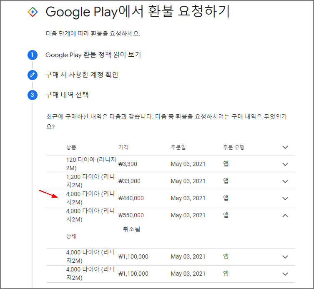
Task: Click the '주문 유형' column header
Action: pos(234,147)
